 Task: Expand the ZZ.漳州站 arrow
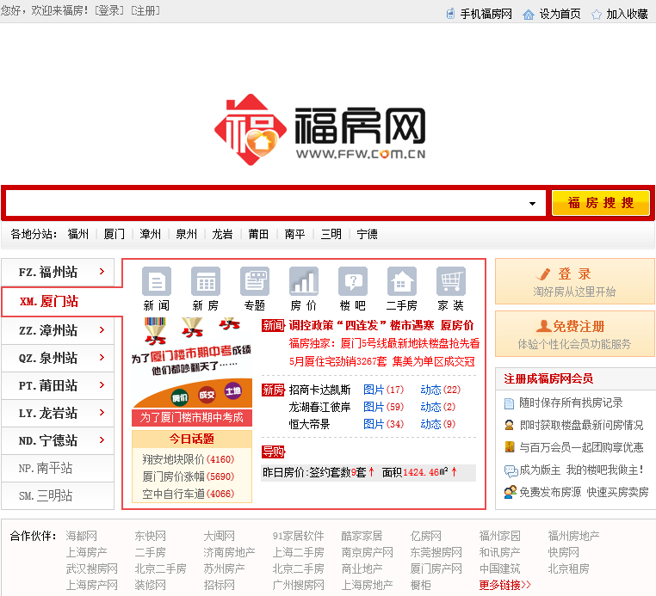pos(102,330)
